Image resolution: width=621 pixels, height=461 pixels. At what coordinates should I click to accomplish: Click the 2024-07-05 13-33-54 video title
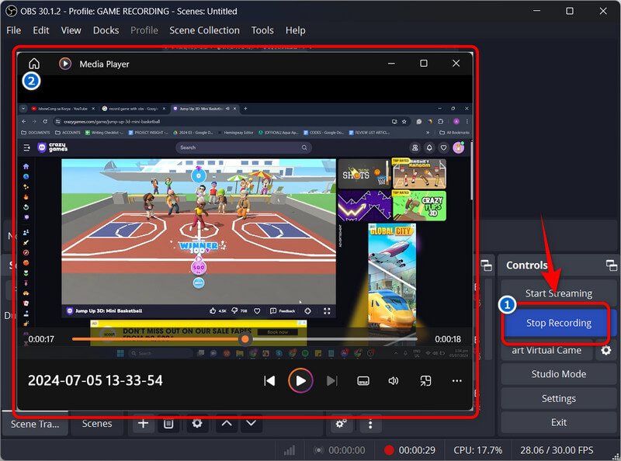click(x=95, y=380)
